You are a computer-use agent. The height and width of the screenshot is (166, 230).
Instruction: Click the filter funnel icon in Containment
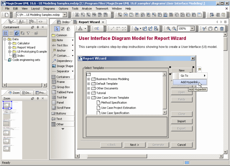(28, 33)
